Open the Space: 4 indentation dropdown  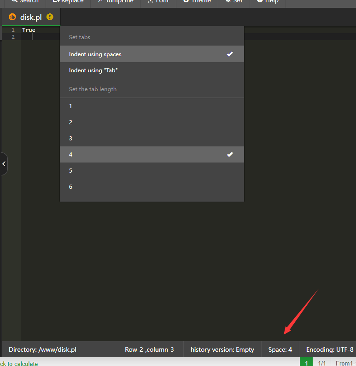point(280,349)
